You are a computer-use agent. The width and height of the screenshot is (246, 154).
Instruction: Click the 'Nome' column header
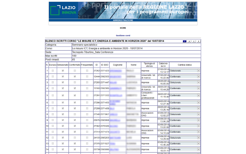click(x=134, y=65)
